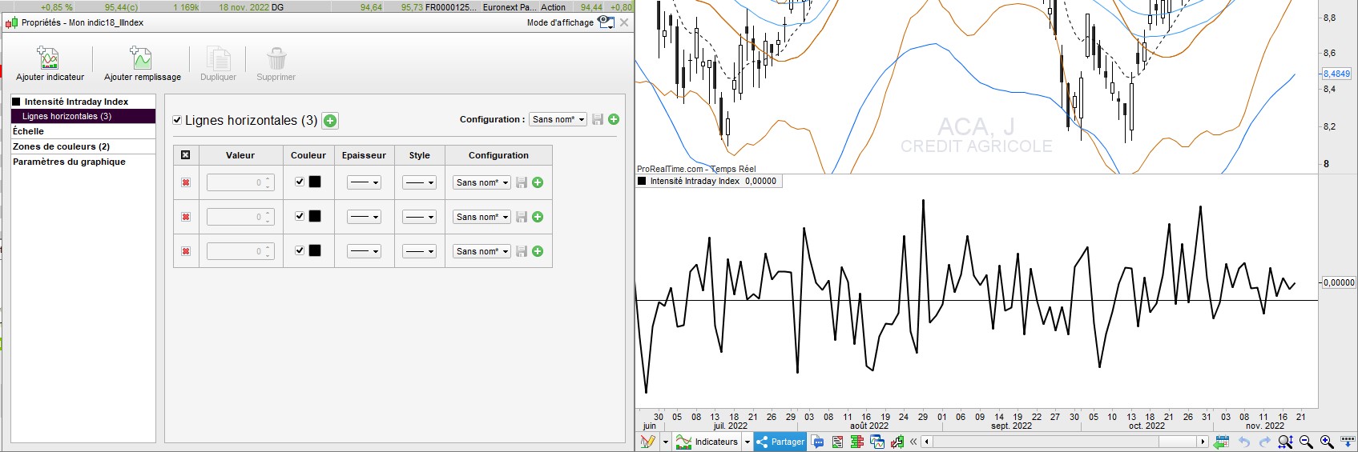Toggle color checkbox of second line
The width and height of the screenshot is (1358, 452).
pos(300,216)
